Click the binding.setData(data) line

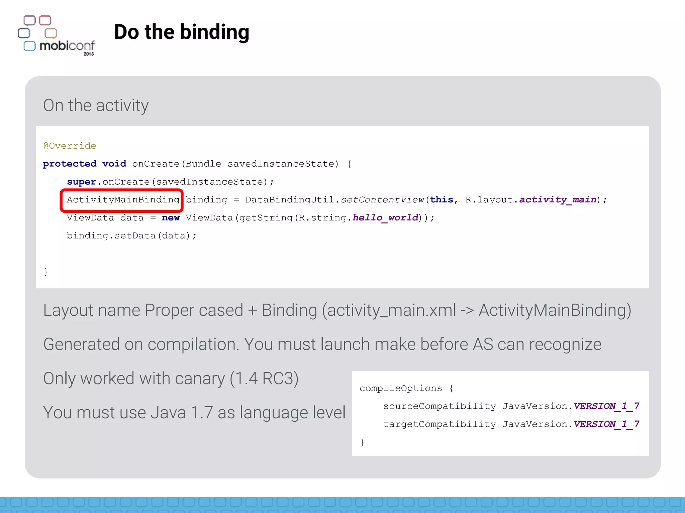click(131, 236)
